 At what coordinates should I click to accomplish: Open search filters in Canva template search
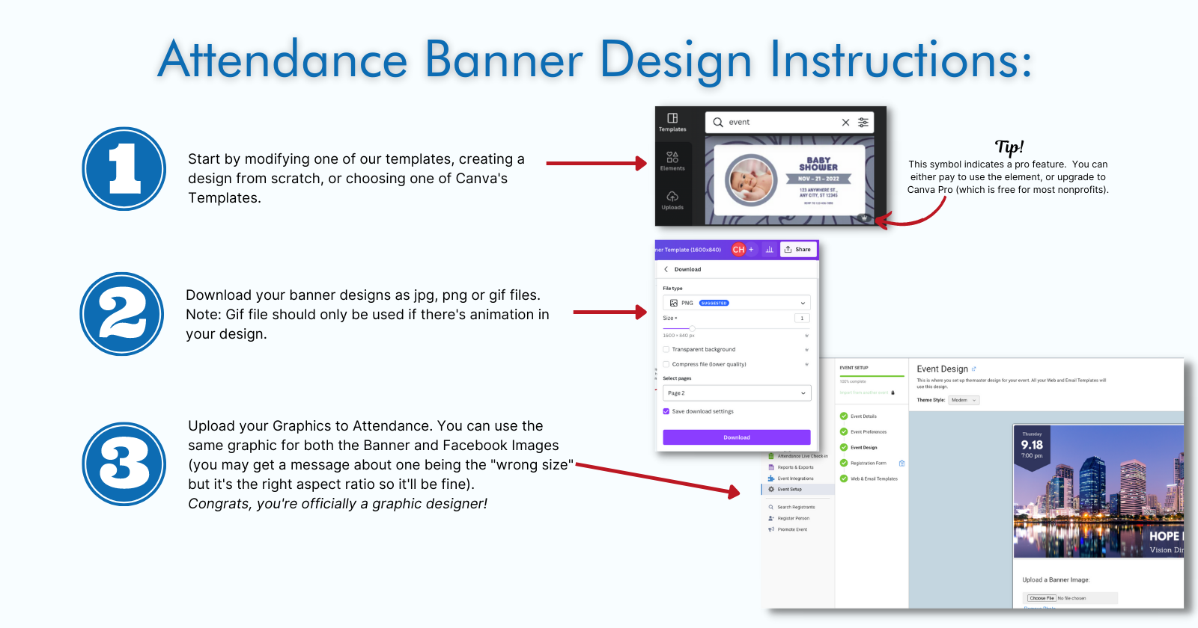[863, 122]
